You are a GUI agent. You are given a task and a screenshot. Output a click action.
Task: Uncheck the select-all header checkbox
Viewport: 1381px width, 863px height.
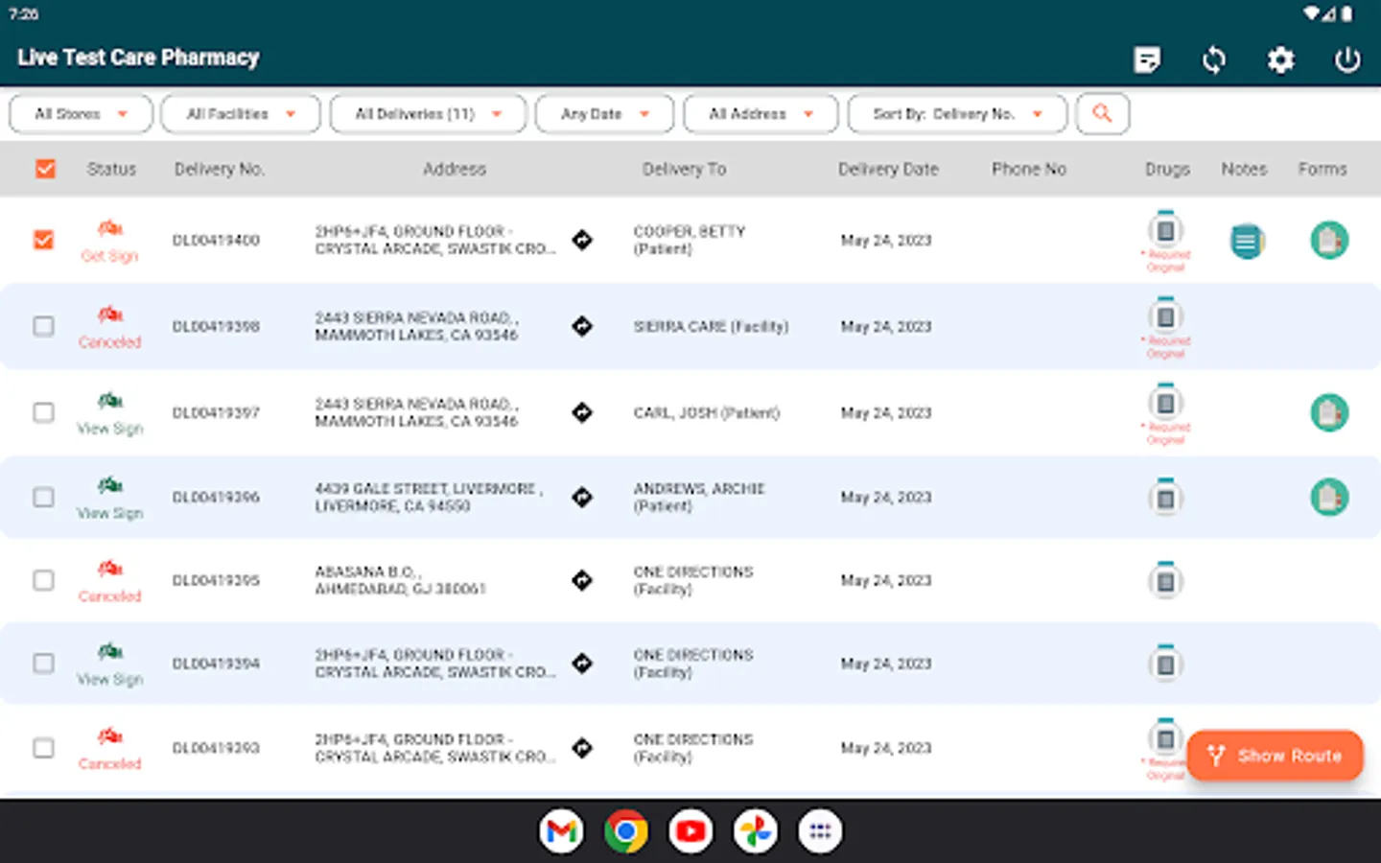pyautogui.click(x=45, y=169)
